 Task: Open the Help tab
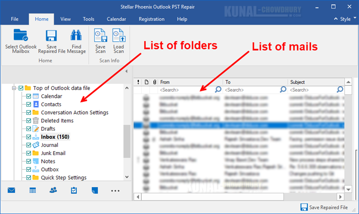[x=182, y=19]
